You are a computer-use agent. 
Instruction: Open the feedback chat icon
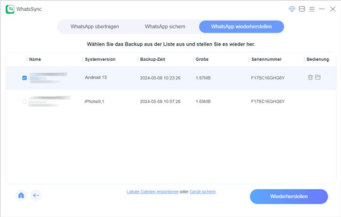click(302, 9)
